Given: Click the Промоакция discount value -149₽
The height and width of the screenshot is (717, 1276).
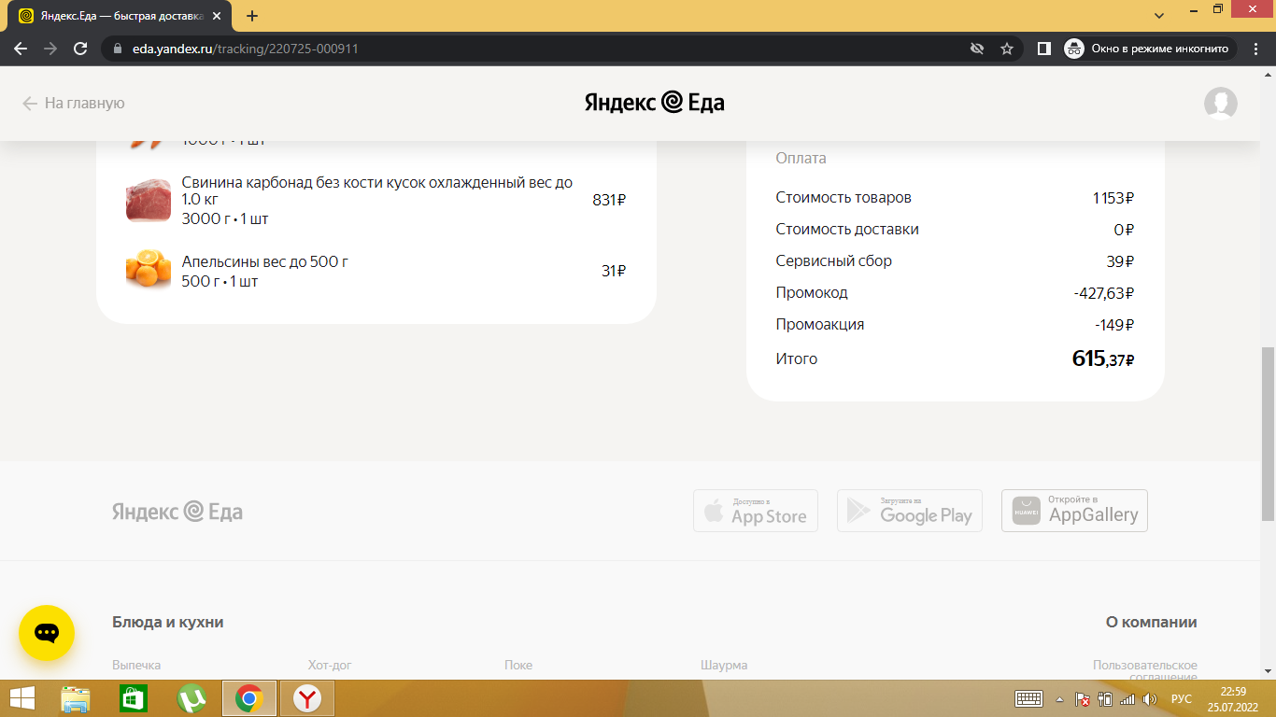Looking at the screenshot, I should click(1114, 325).
